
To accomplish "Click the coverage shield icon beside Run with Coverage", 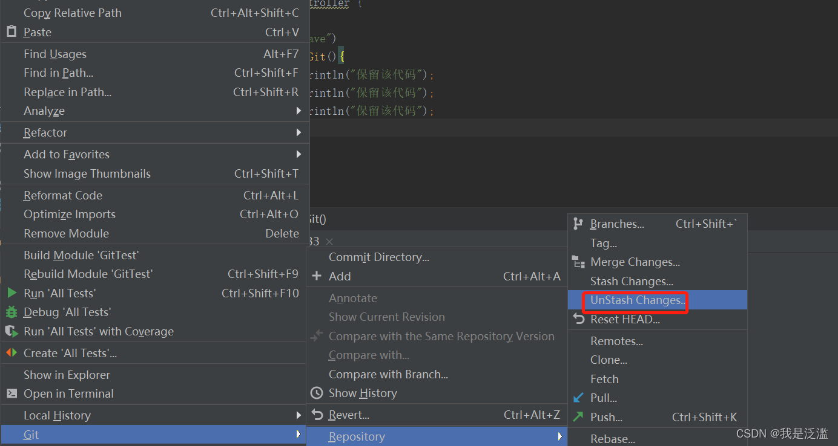I will 12,331.
